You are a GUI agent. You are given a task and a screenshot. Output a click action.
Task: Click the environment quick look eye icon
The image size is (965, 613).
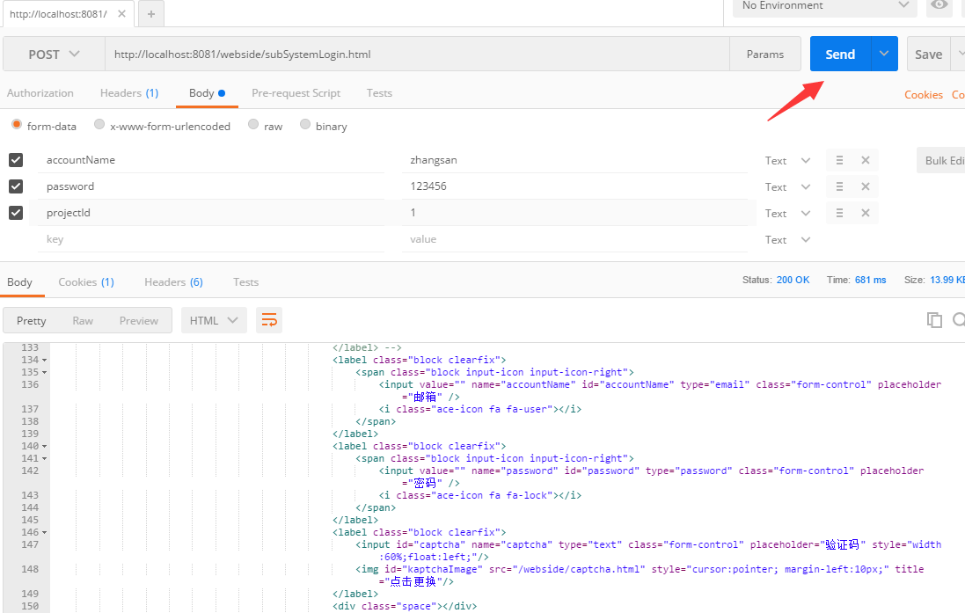(939, 5)
